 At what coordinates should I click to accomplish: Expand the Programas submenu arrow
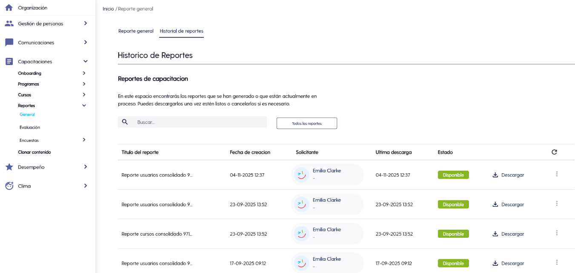pos(84,84)
